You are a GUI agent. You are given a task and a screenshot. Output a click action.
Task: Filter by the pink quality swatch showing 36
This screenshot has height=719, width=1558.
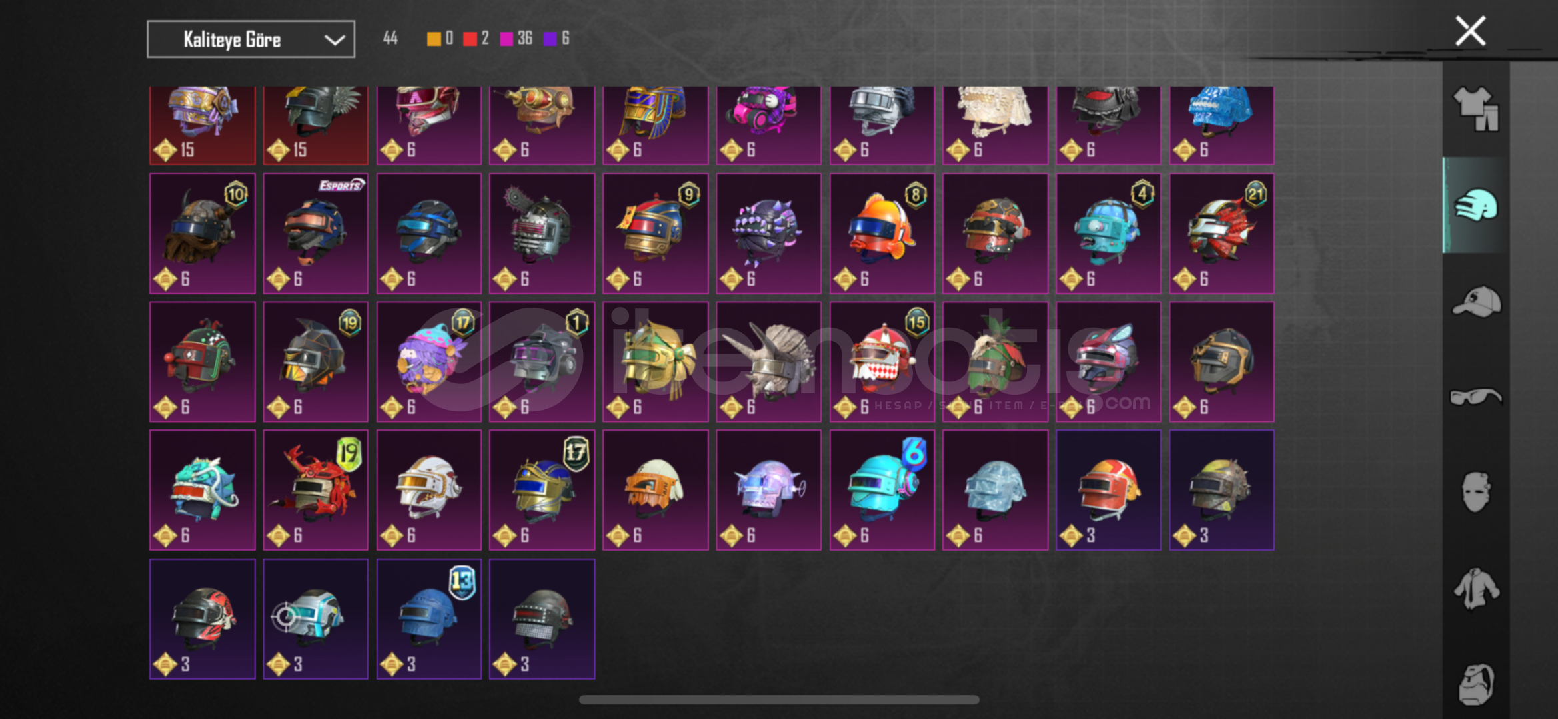[506, 39]
